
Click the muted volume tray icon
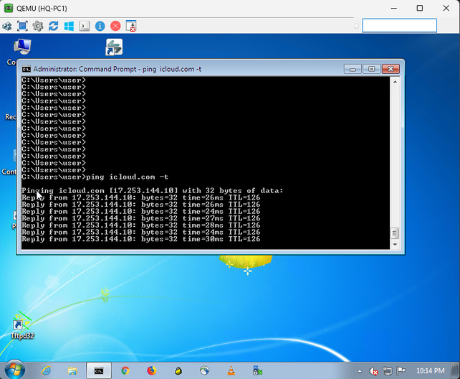pos(373,370)
